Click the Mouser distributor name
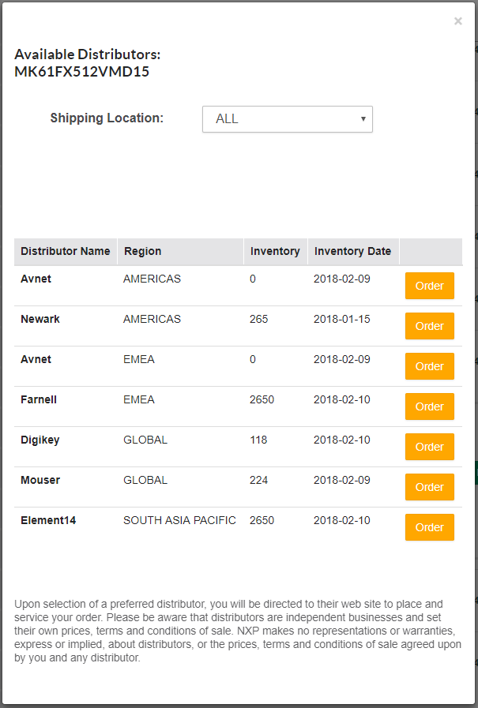The height and width of the screenshot is (708, 478). pos(40,480)
